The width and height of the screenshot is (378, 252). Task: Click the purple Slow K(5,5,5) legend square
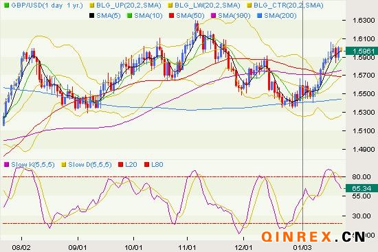6,165
